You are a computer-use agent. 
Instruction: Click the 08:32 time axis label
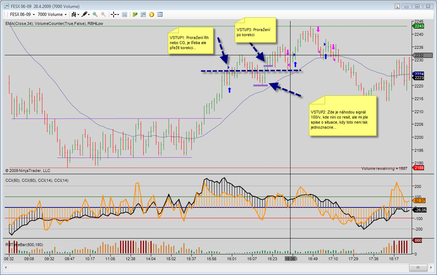(x=9, y=259)
